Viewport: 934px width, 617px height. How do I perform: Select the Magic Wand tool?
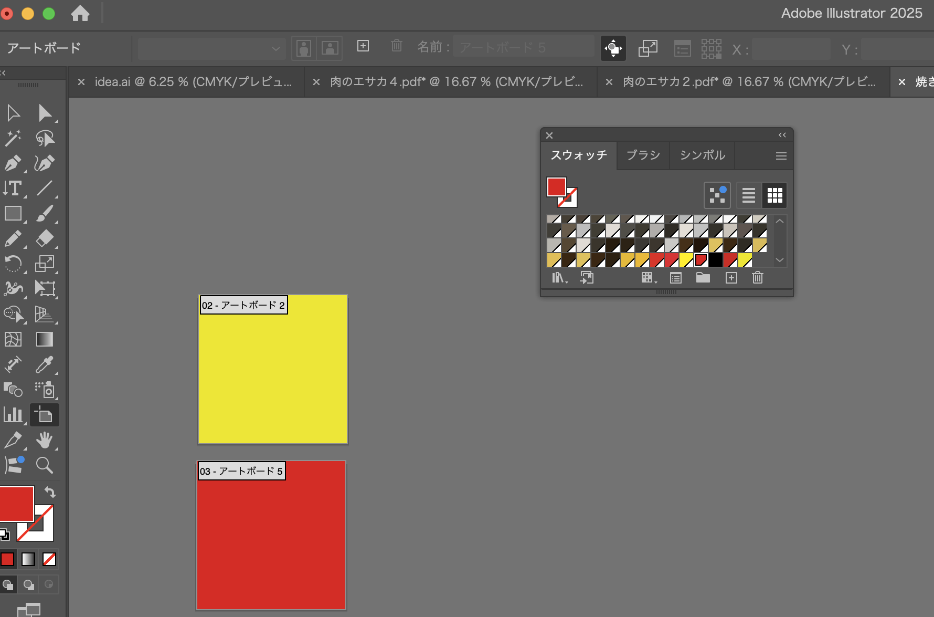(x=13, y=138)
